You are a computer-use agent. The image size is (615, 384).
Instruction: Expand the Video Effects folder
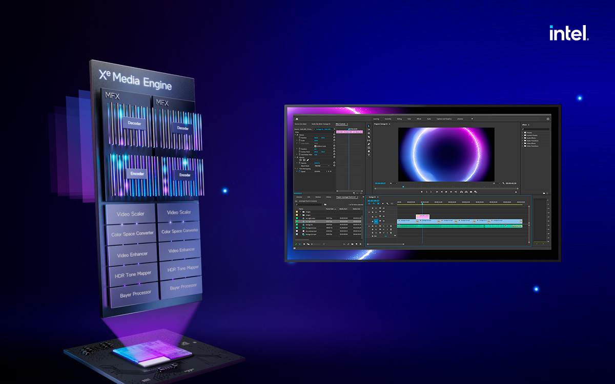522,143
